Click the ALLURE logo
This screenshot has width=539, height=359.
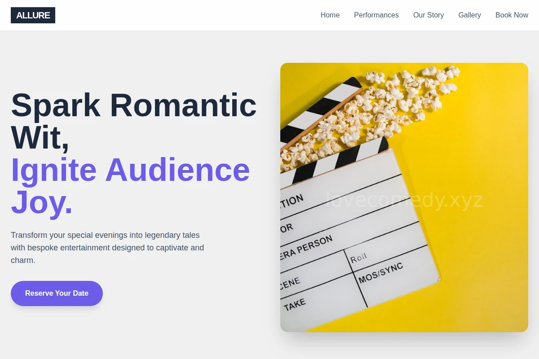(33, 15)
